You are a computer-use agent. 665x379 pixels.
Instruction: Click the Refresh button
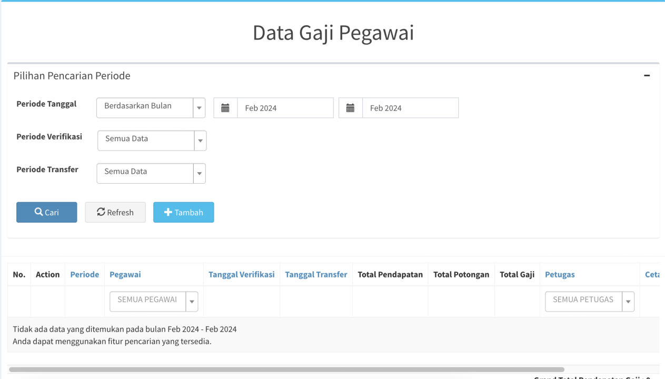115,212
